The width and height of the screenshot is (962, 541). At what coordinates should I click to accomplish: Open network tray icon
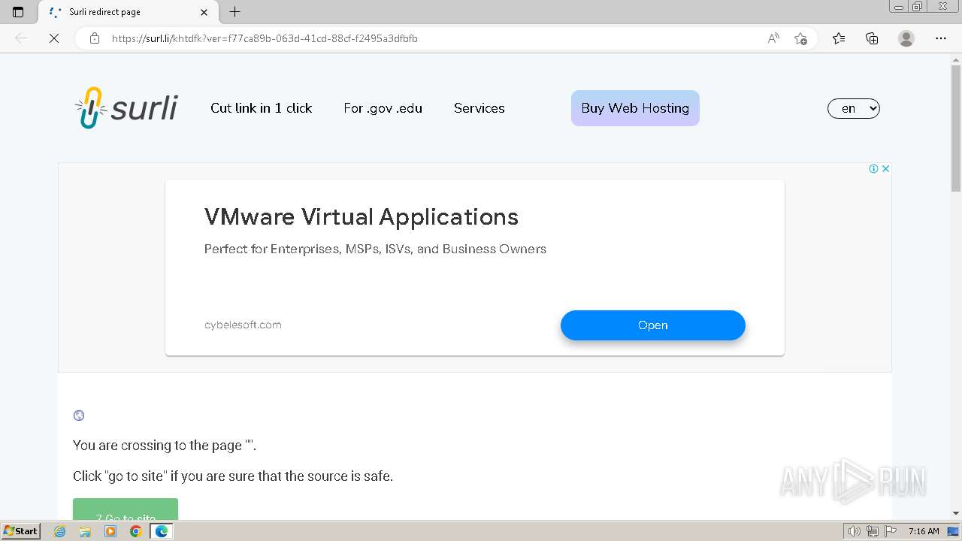pos(873,531)
